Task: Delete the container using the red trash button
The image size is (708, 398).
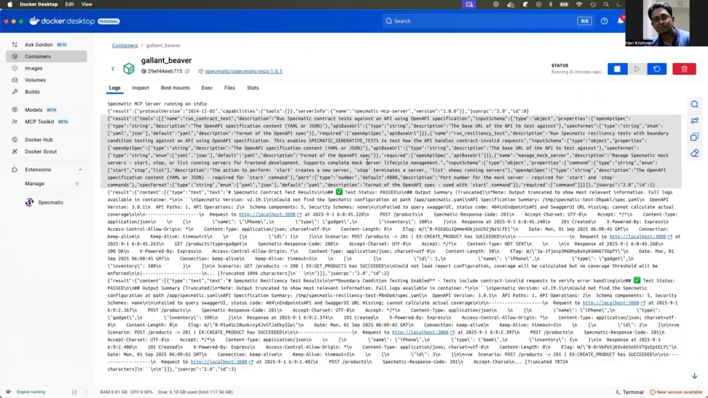Action: [x=684, y=69]
